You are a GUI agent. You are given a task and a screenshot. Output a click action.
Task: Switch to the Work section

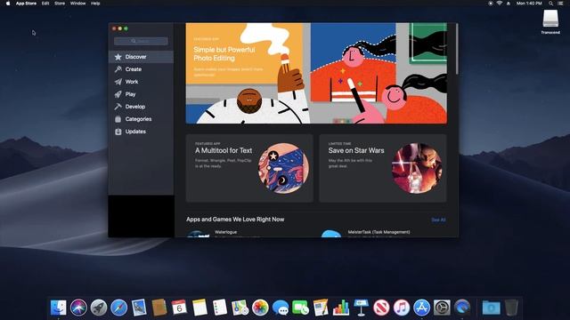click(x=141, y=82)
